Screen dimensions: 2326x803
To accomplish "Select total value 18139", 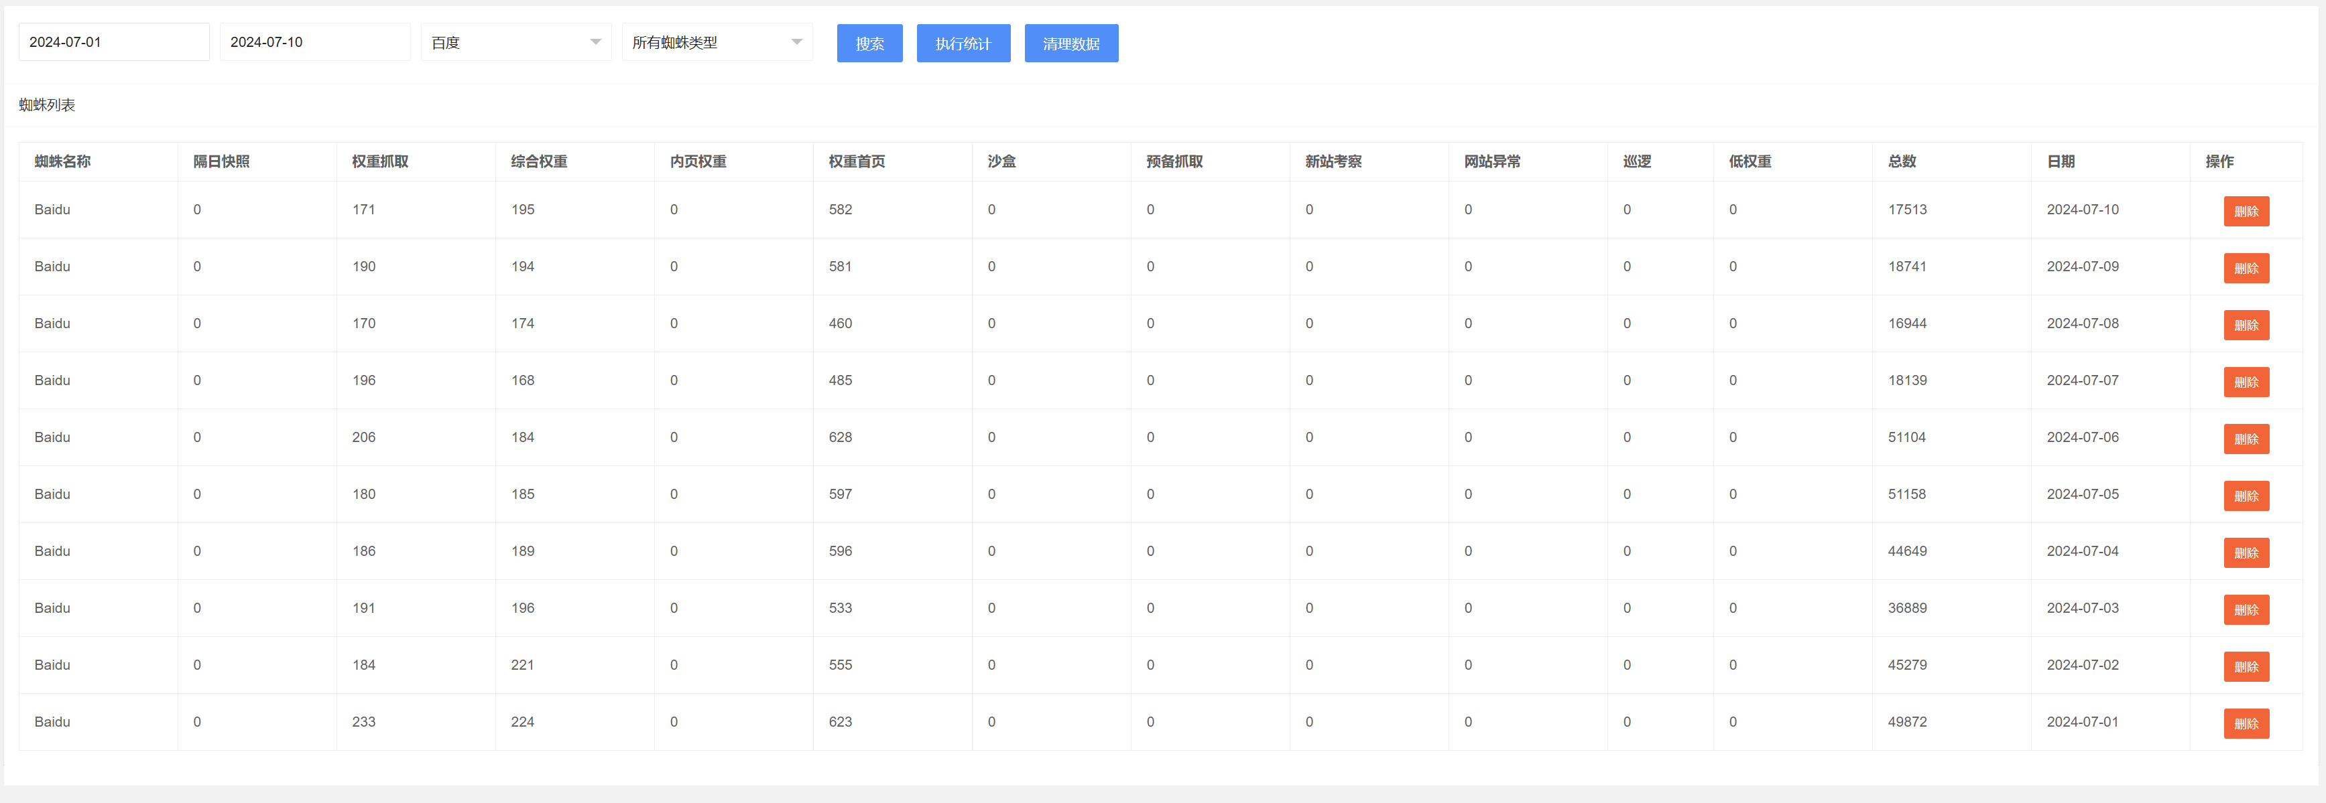I will tap(1907, 380).
